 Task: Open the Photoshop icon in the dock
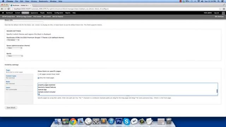point(119,121)
